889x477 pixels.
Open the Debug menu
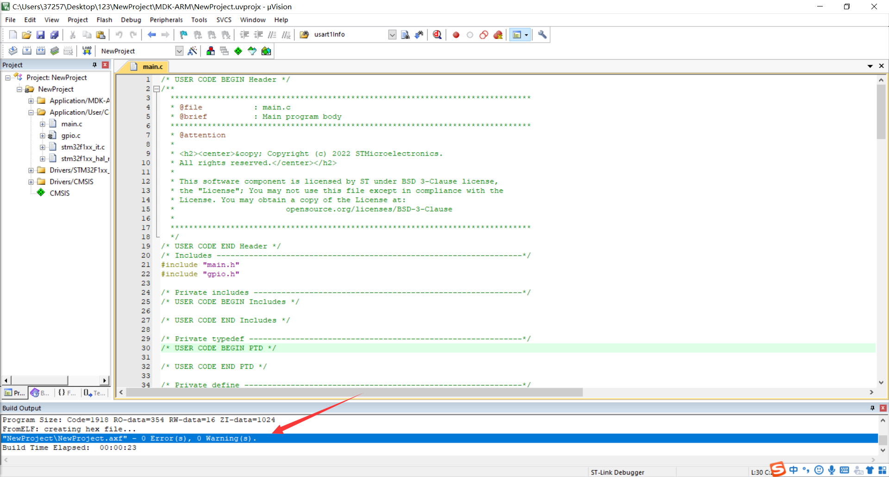pyautogui.click(x=131, y=20)
